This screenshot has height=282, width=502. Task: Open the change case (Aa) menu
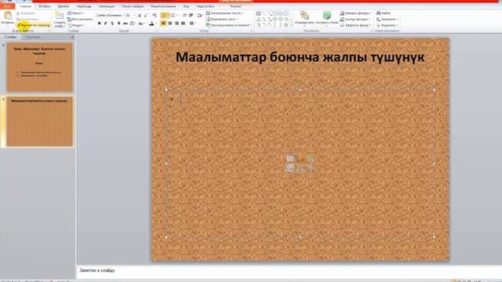[x=141, y=23]
